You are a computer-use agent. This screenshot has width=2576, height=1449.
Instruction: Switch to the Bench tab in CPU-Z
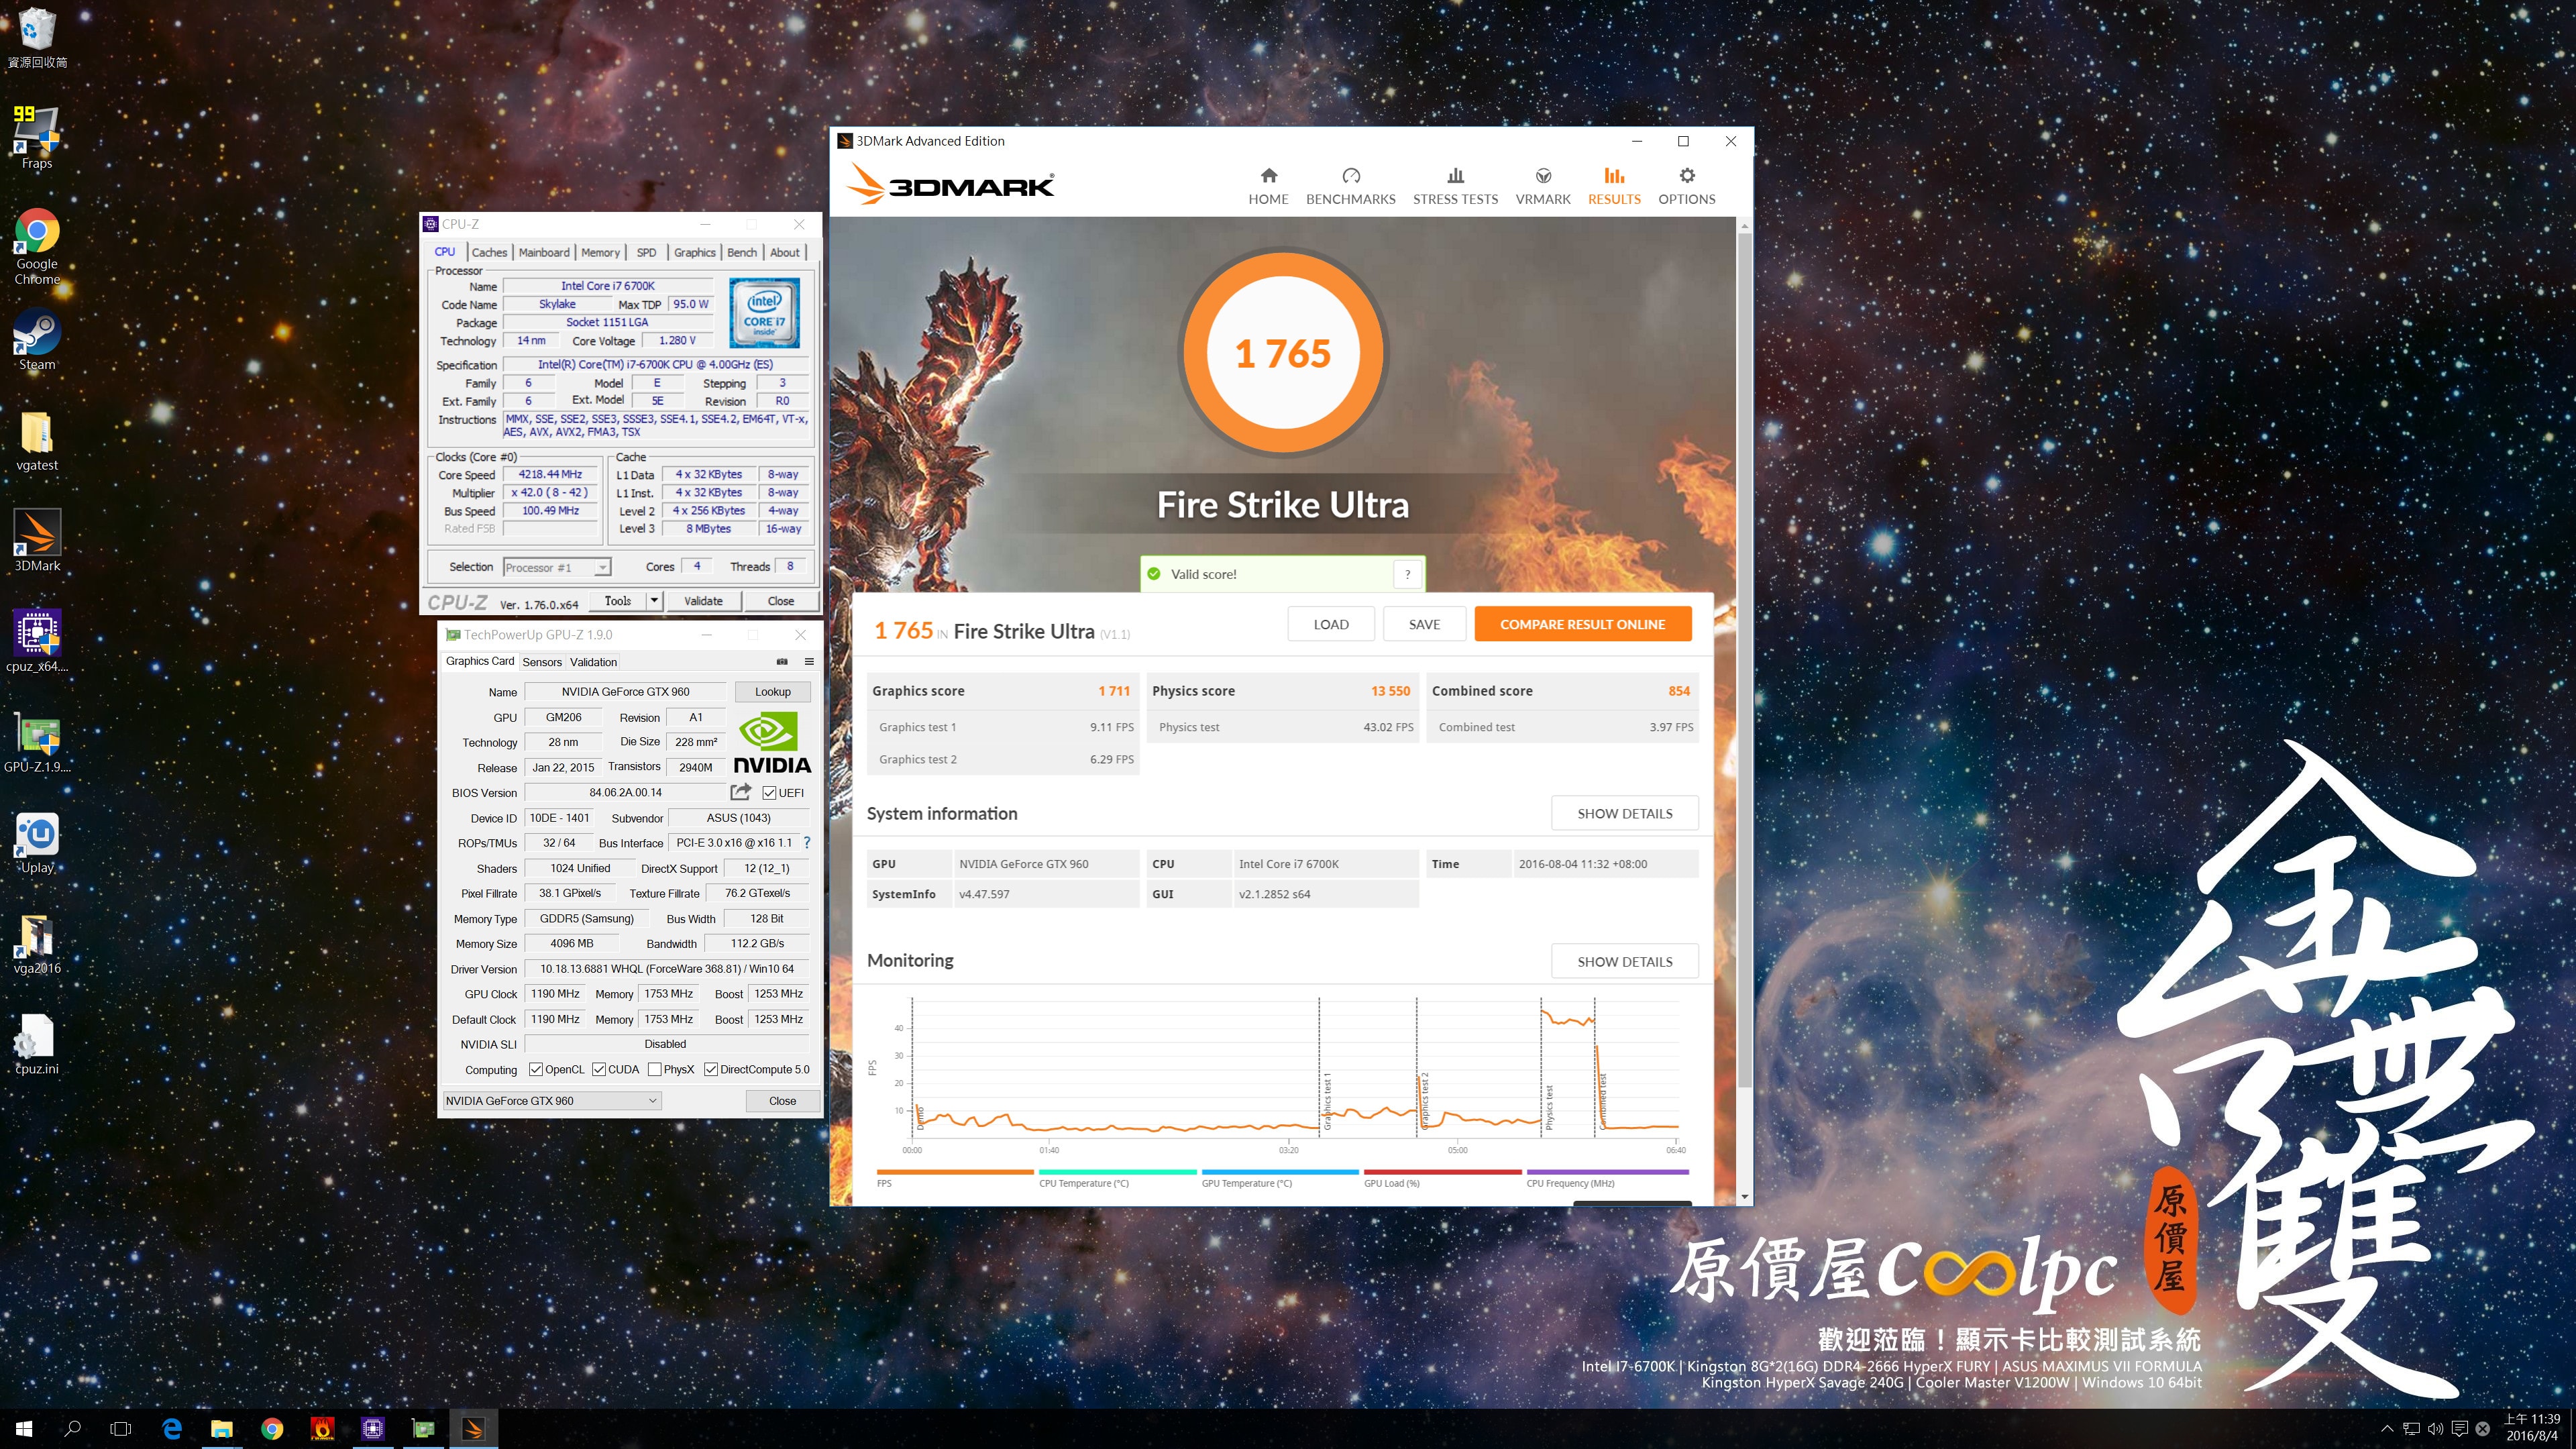(x=742, y=252)
